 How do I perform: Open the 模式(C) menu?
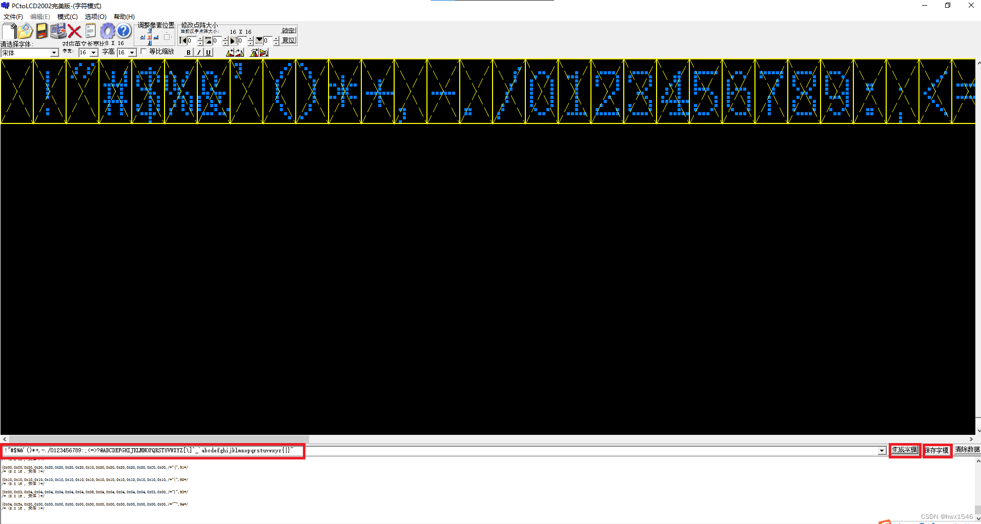[x=68, y=16]
